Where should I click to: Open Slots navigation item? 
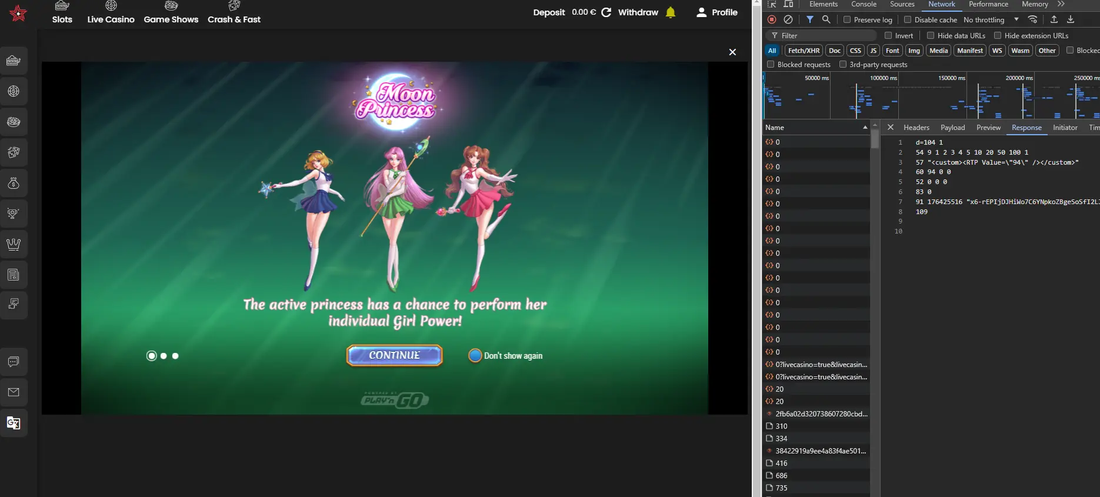[62, 13]
